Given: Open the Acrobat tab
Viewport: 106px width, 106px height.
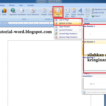Looking at the screenshot, I should point(31,5).
